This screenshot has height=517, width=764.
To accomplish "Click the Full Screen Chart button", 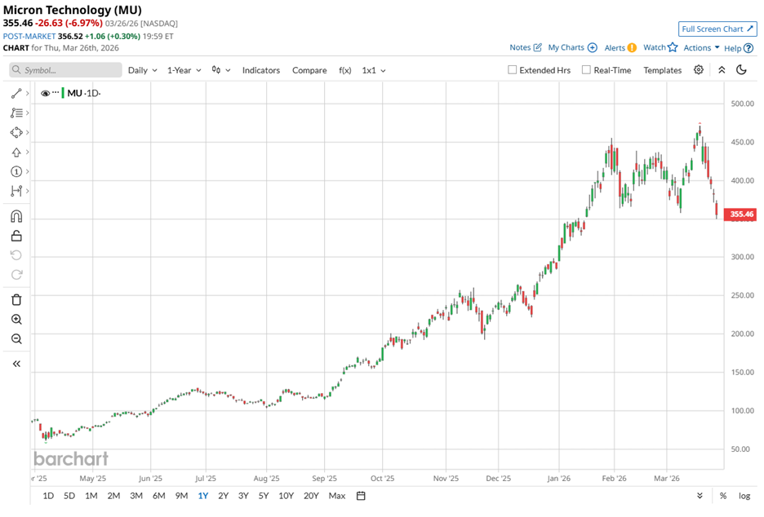I will 717,29.
